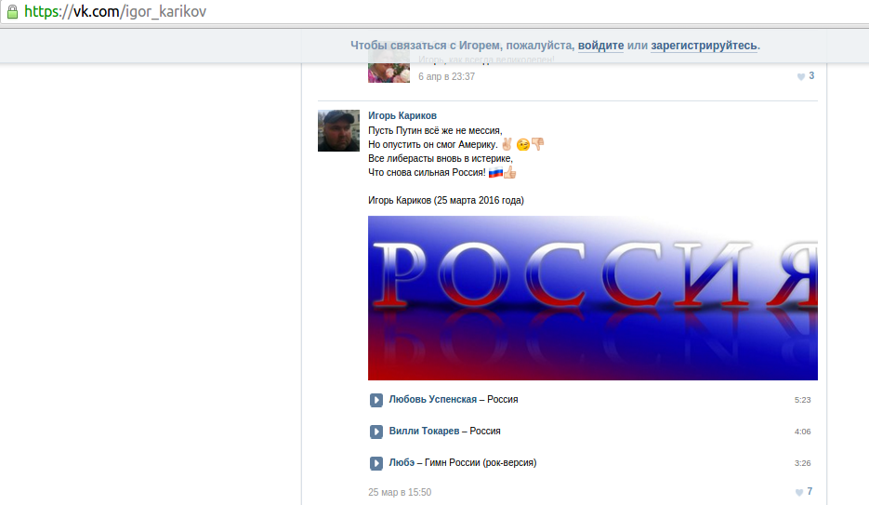Viewport: 869px width, 505px height.
Task: Play Любовь Успенская – Россия track
Action: (376, 400)
